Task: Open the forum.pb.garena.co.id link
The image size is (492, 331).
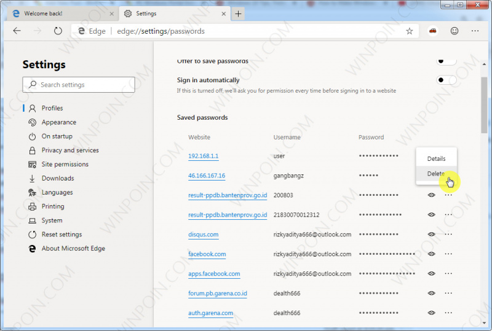Action: click(x=218, y=294)
